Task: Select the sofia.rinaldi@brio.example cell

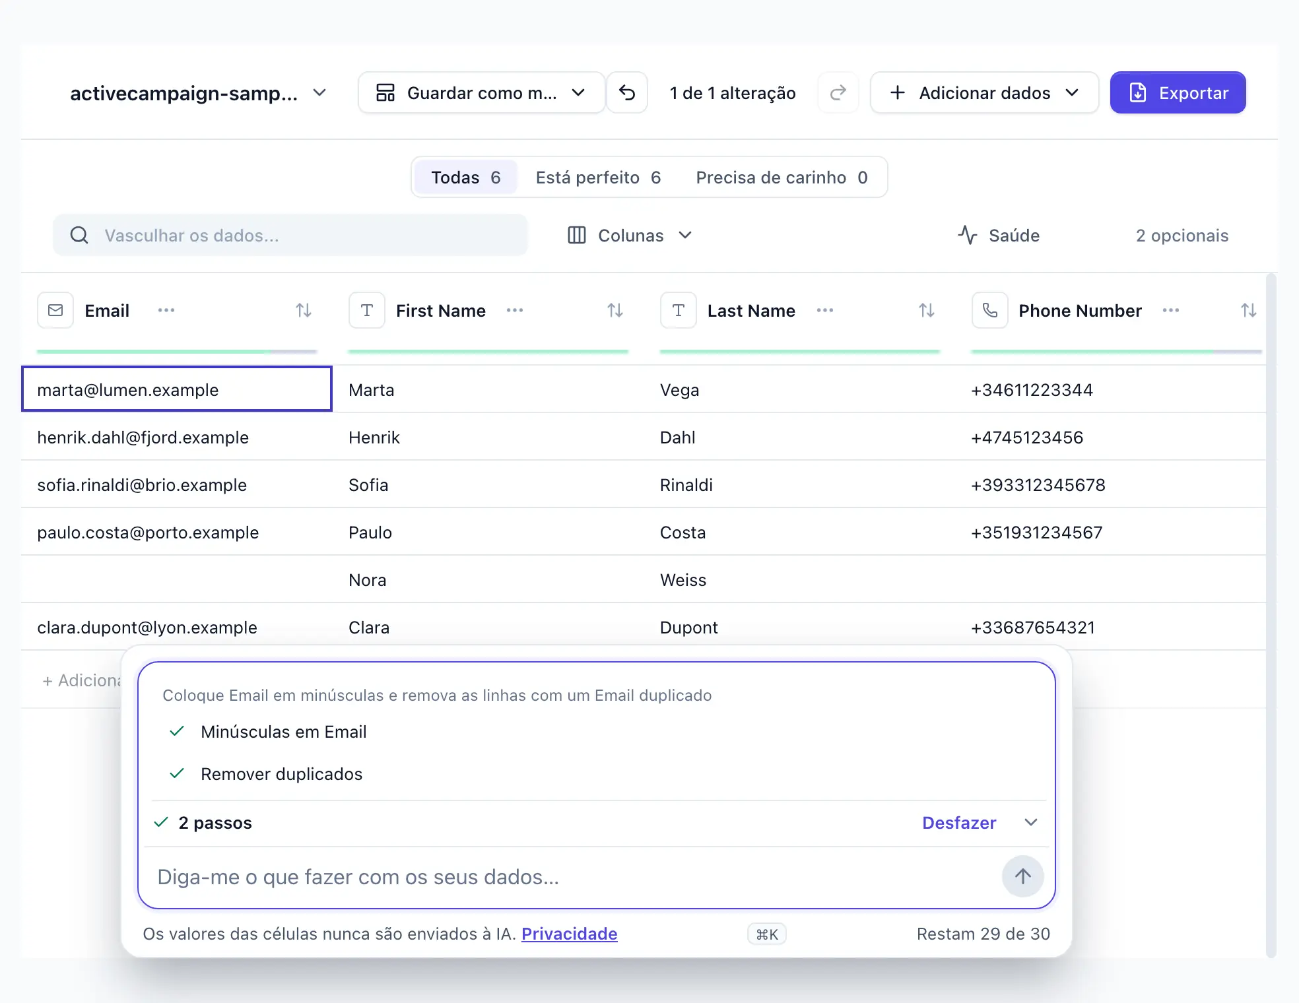Action: click(x=177, y=484)
